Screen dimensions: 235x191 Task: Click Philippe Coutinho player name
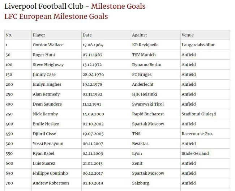[50, 173]
